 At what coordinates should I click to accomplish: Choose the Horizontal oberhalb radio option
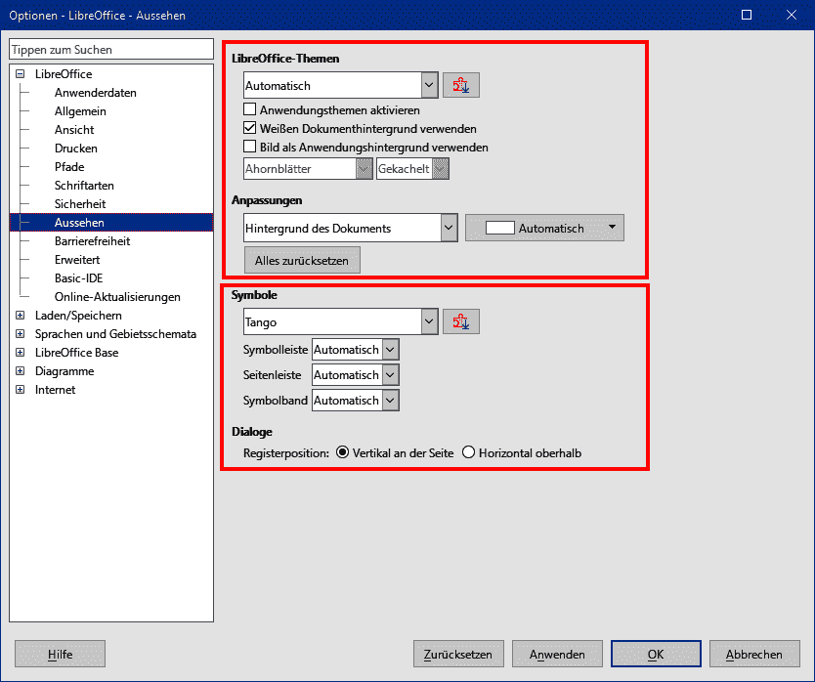click(x=468, y=452)
